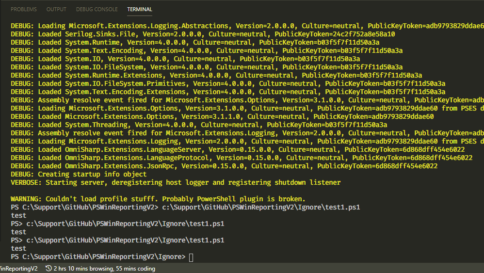
Task: Click the Loaded OmniSharp.Extensions.LanguageProtocol line
Action: [242, 158]
